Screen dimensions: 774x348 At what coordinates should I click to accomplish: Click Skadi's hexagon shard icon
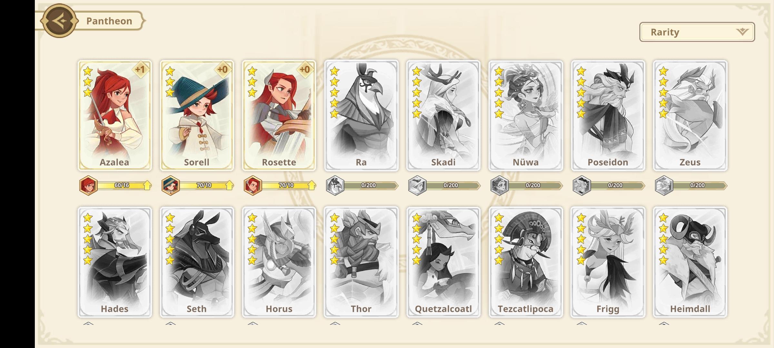pos(417,185)
